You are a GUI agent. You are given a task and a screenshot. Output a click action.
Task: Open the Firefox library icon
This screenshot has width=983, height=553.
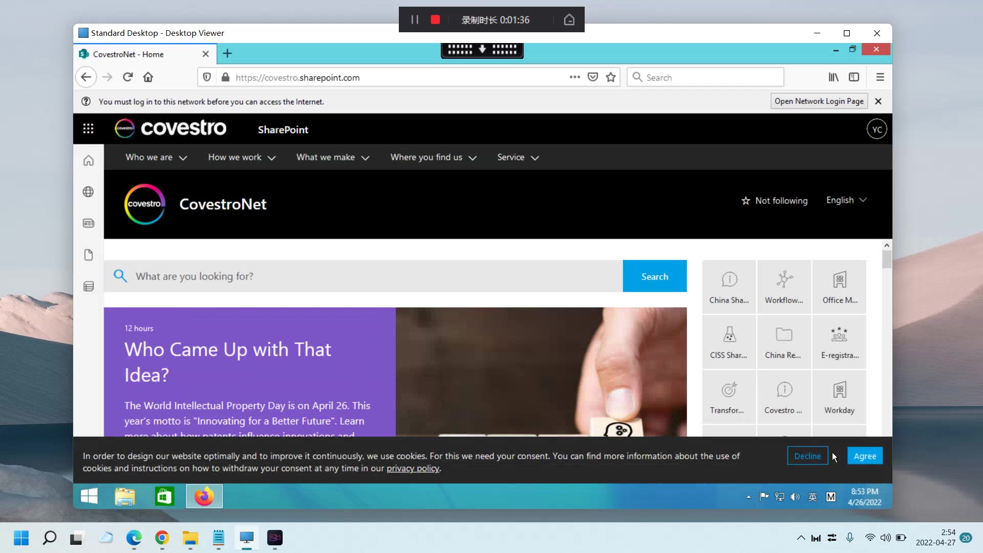[834, 77]
